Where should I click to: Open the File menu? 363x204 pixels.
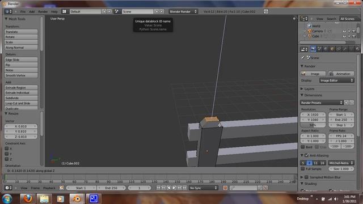[x=23, y=11]
